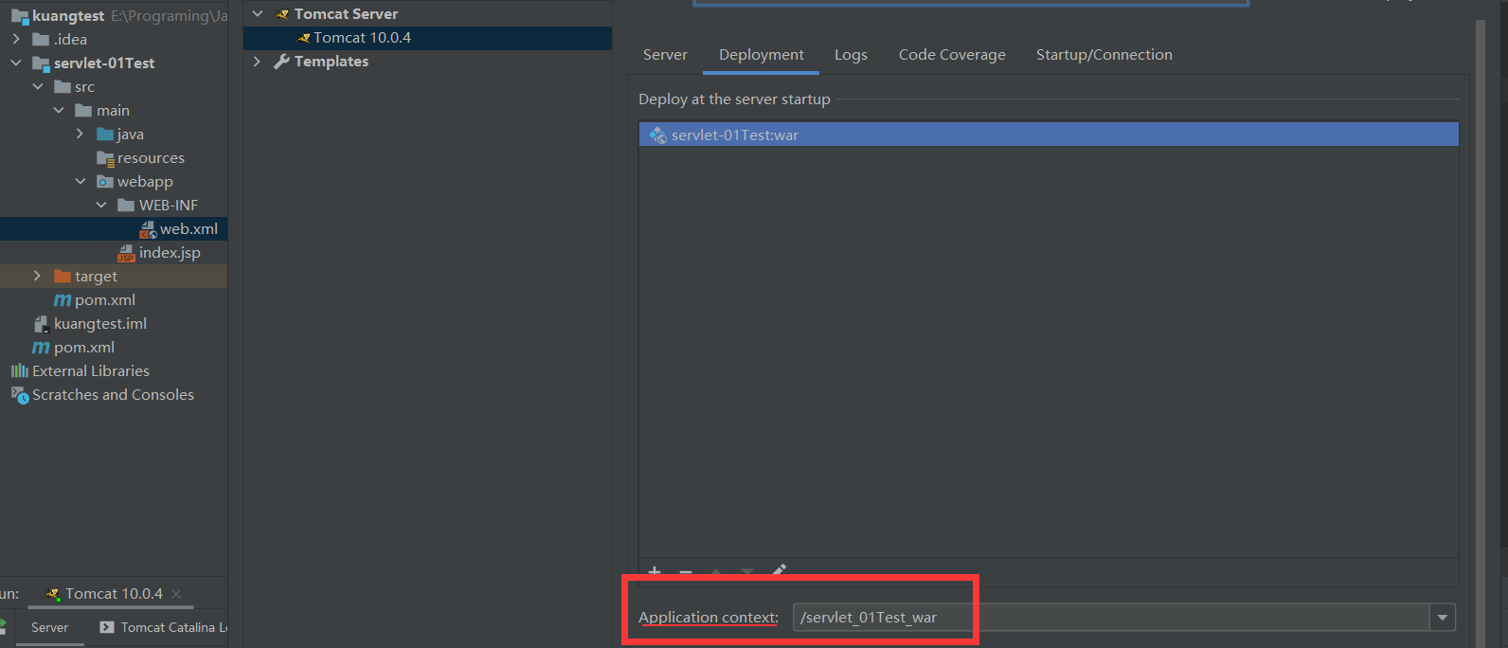Select the kuangtest.iml module file
Image resolution: width=1508 pixels, height=648 pixels.
[x=99, y=324]
